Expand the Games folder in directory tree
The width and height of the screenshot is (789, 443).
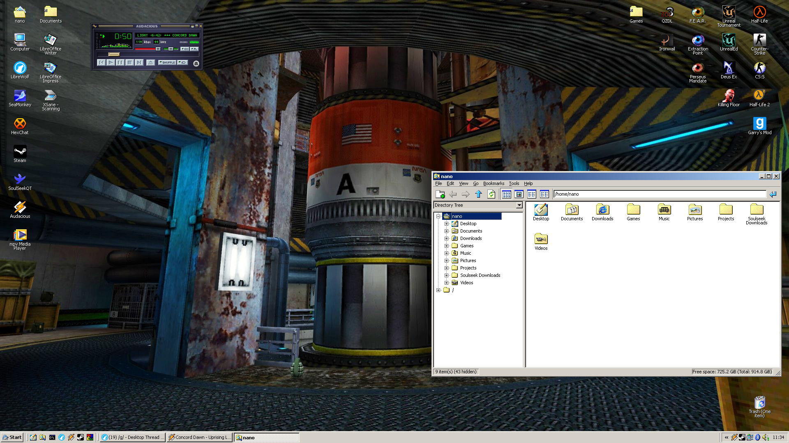pos(447,246)
